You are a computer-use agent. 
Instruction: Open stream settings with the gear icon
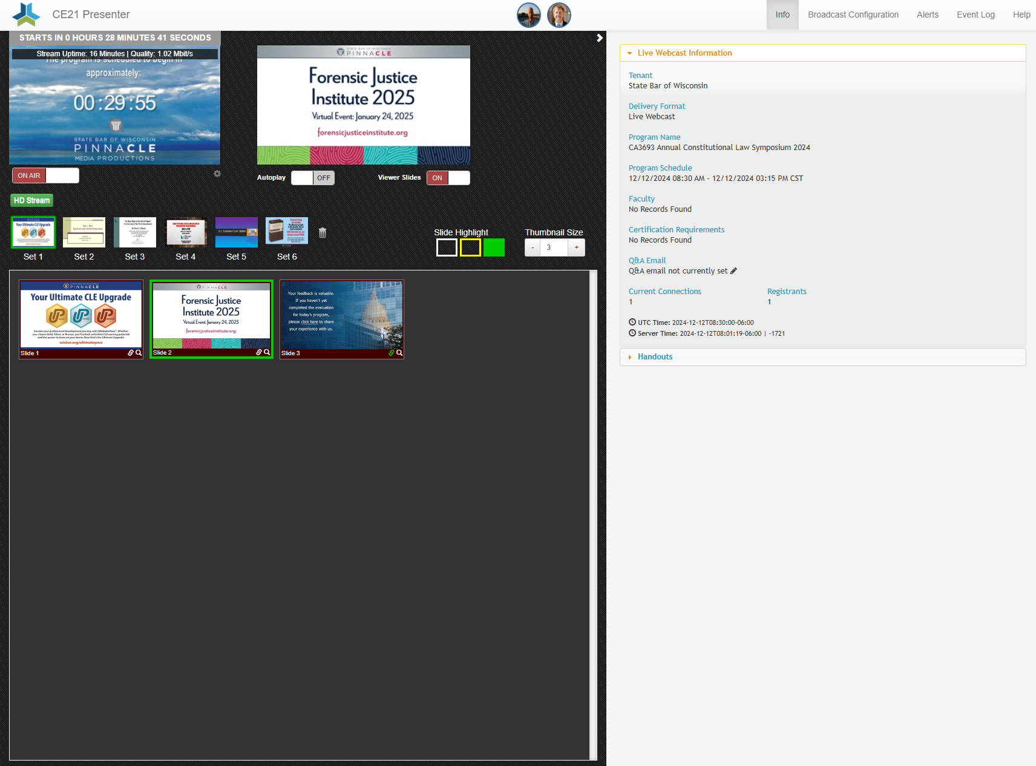[x=217, y=174]
